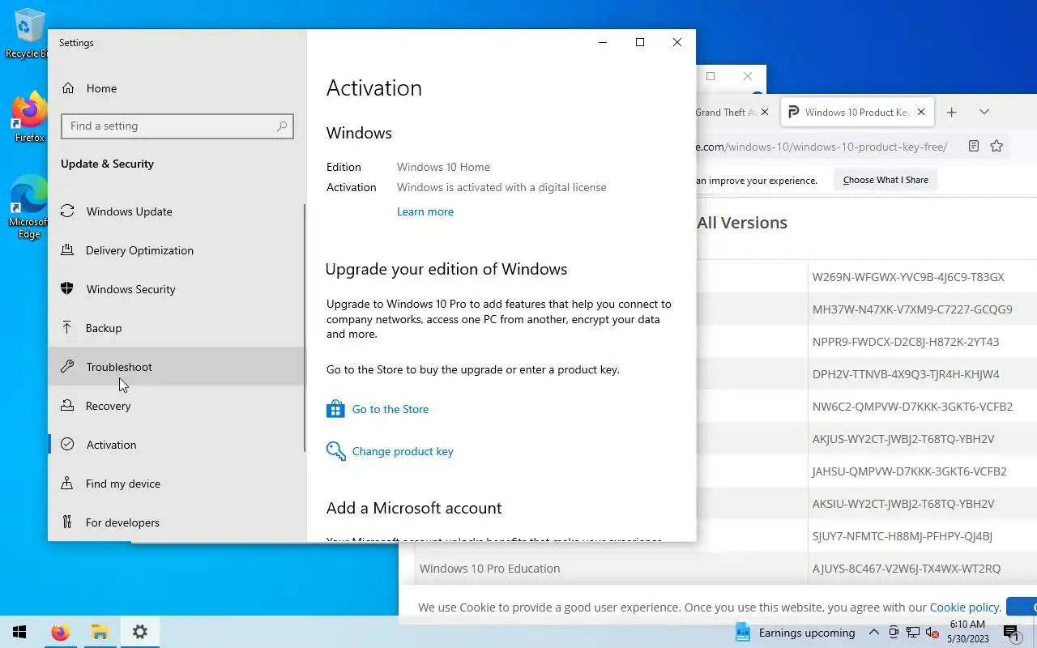Viewport: 1037px width, 648px height.
Task: Select key JAHSU-QMPVW-D7KKK-3GKT6-VCFB2
Action: click(x=909, y=471)
